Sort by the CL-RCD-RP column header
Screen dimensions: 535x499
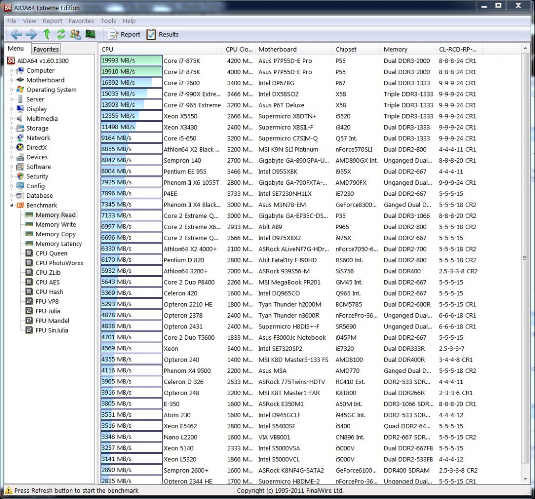[459, 49]
